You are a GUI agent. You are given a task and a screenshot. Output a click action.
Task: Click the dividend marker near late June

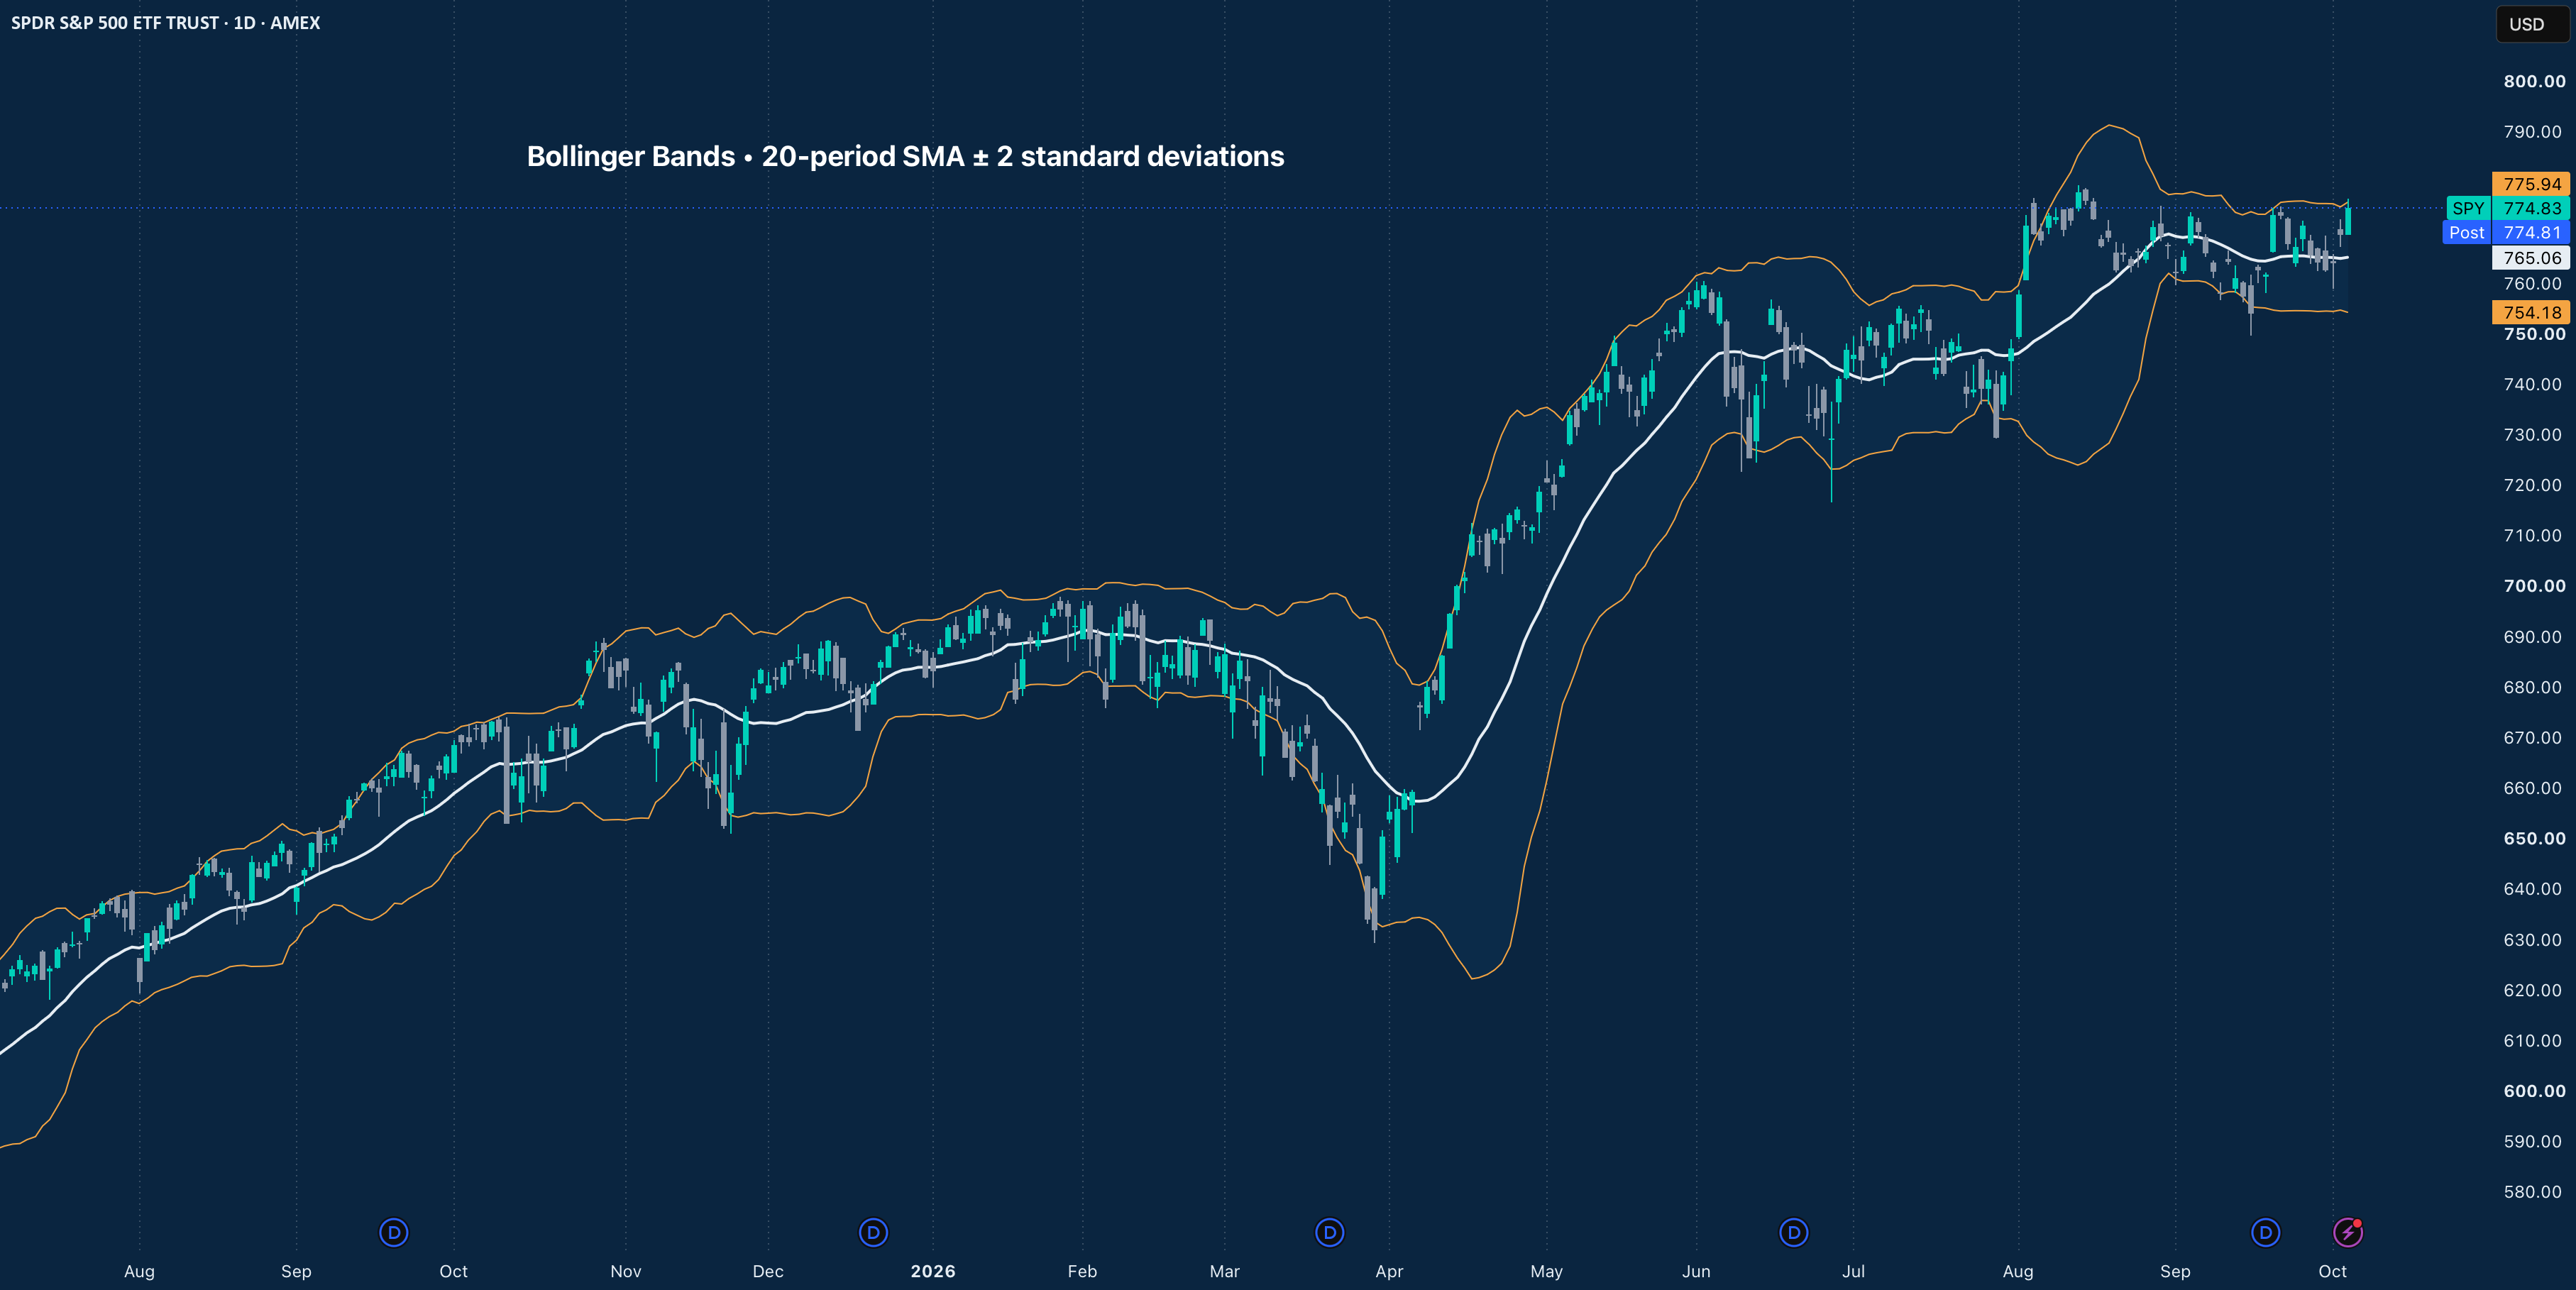tap(1794, 1232)
